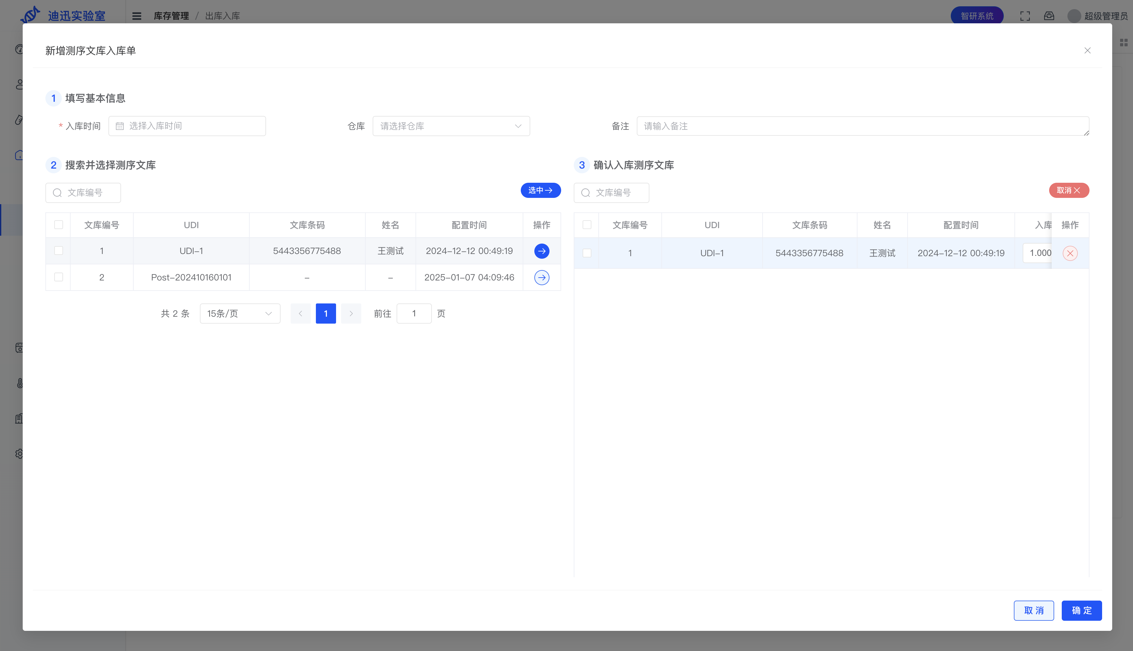
Task: Click the 取 消 footer button
Action: point(1033,610)
